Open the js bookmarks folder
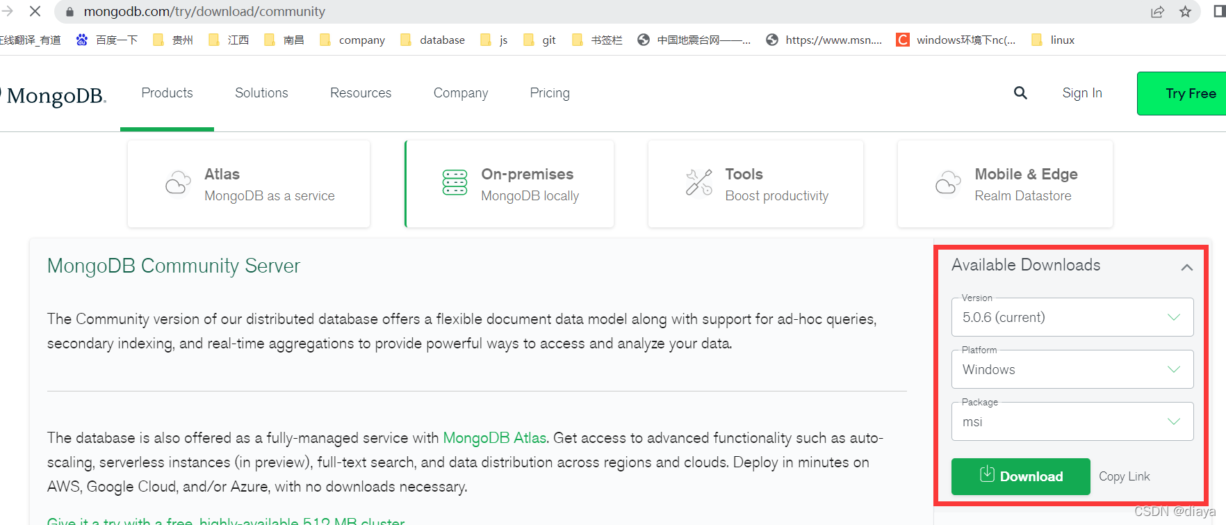 pyautogui.click(x=494, y=40)
